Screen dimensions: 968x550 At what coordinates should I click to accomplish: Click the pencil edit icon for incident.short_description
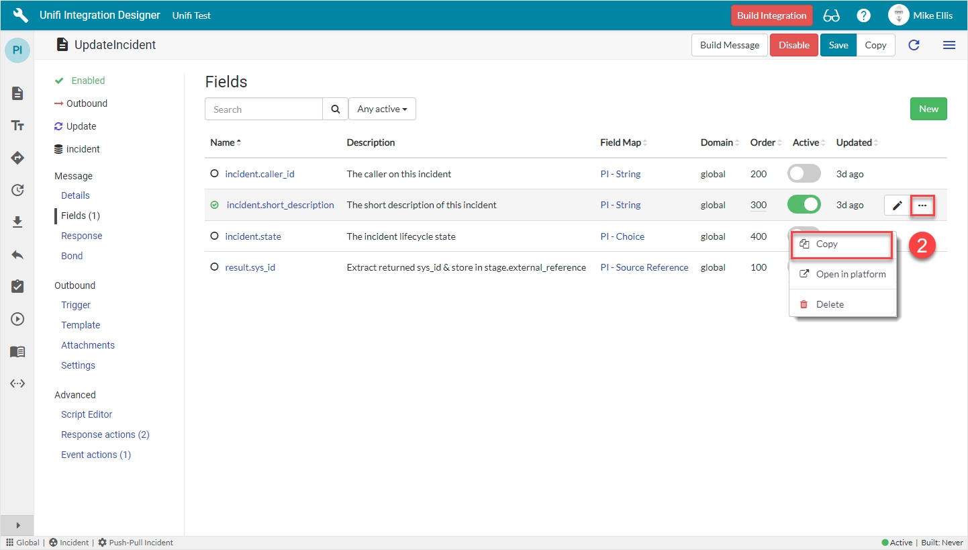[897, 205]
